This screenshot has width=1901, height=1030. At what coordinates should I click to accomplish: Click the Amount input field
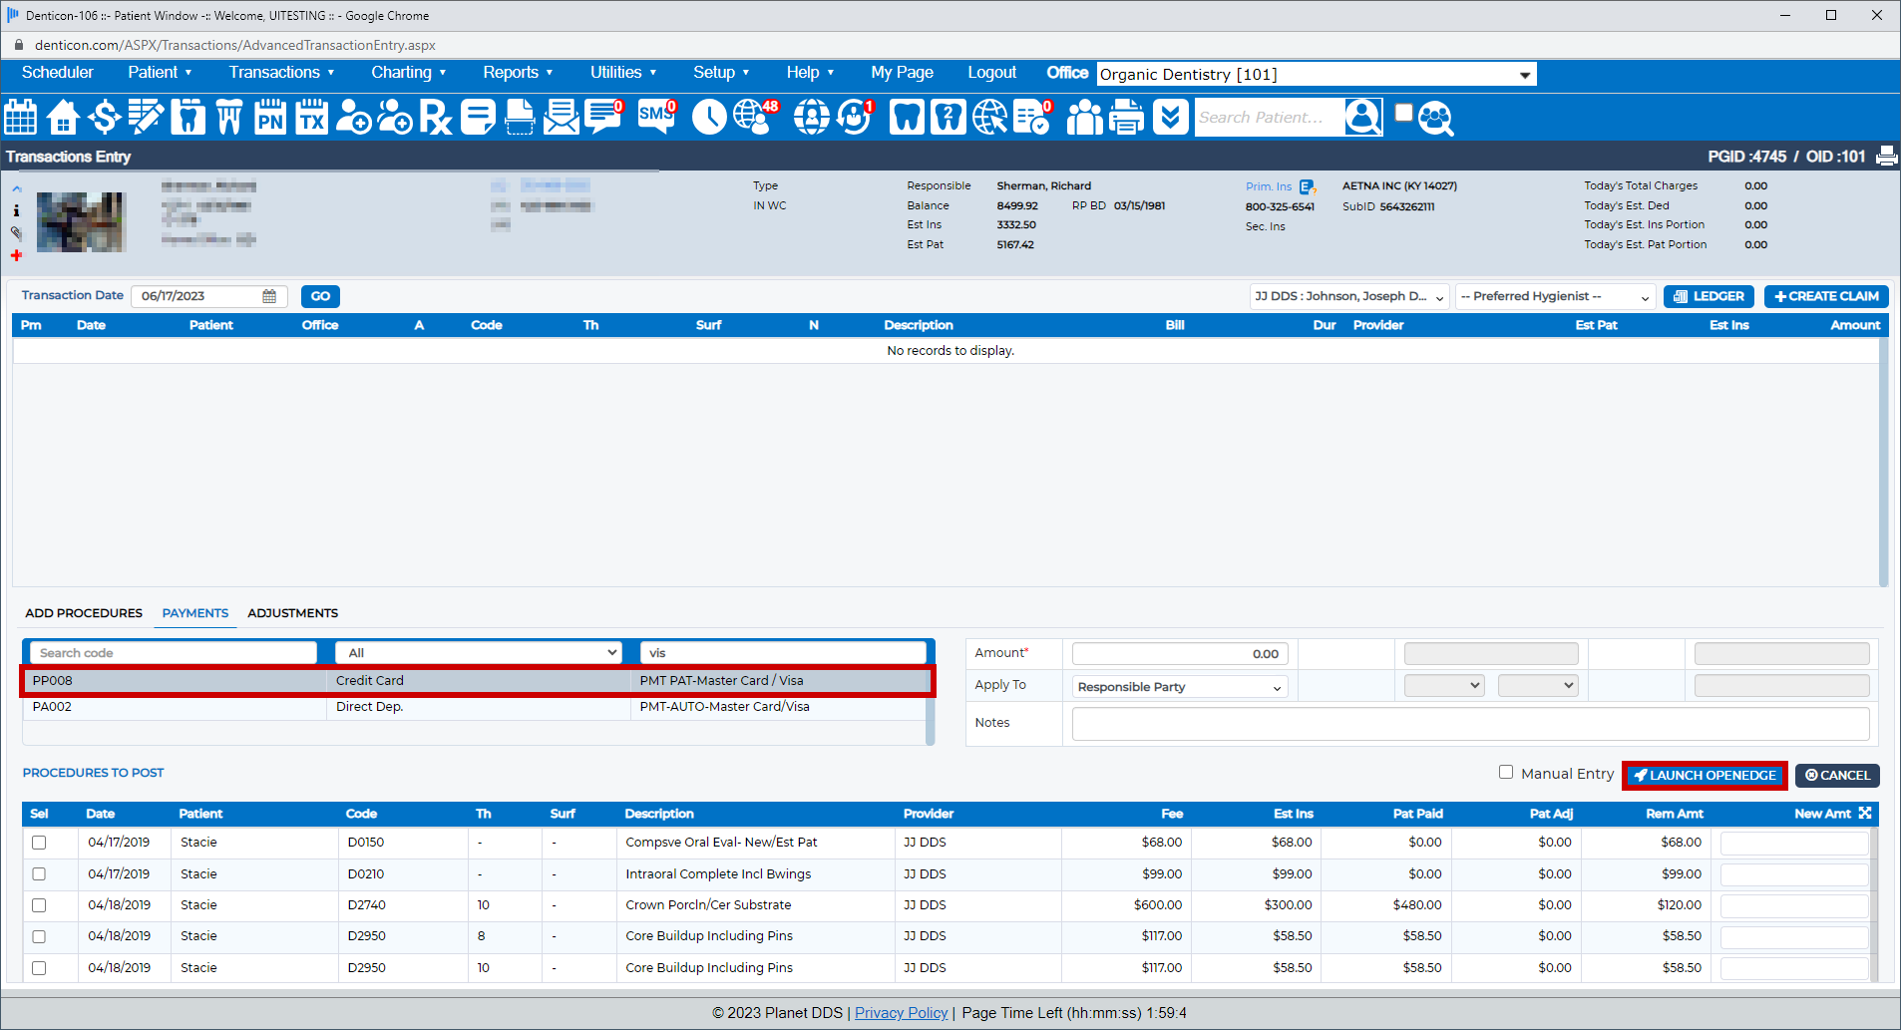click(1180, 654)
